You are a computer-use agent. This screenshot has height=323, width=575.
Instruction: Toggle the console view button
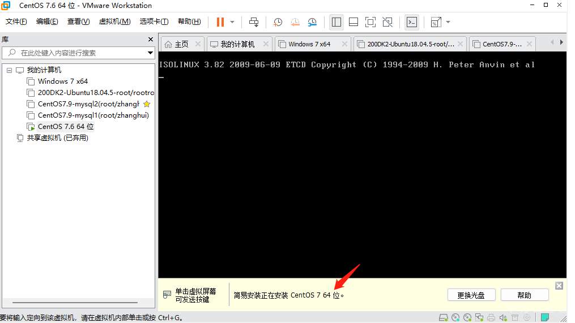point(412,22)
